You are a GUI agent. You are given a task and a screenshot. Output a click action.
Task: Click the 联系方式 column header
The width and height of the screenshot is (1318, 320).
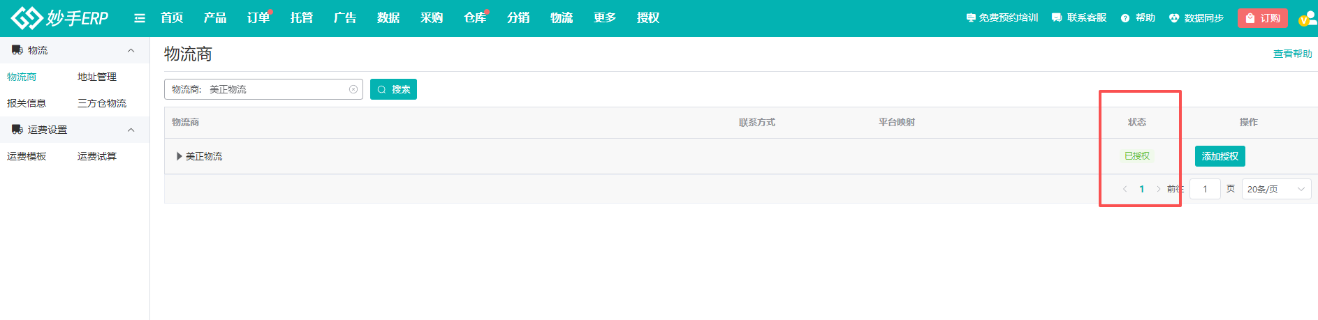tap(757, 122)
